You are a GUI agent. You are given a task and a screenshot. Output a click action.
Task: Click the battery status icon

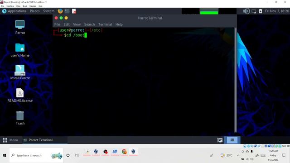[x=261, y=11]
